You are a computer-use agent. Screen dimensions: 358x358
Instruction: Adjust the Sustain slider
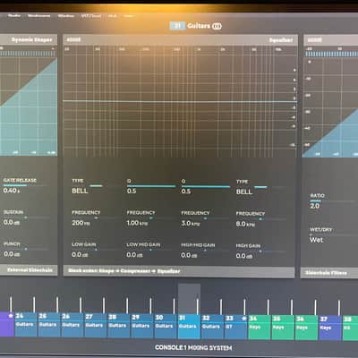(27, 217)
